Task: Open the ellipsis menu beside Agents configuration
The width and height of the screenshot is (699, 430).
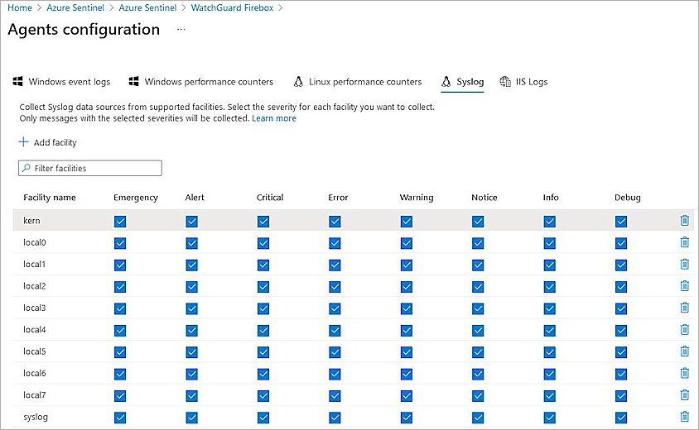Action: [181, 30]
